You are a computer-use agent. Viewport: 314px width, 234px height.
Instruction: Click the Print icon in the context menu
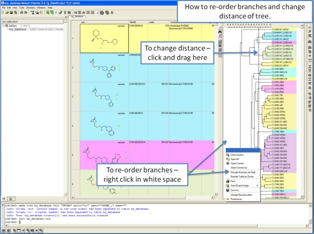tap(227, 181)
